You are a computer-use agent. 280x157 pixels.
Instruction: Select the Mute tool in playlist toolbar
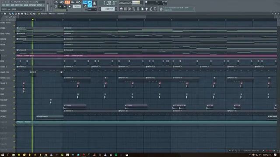tap(19, 14)
